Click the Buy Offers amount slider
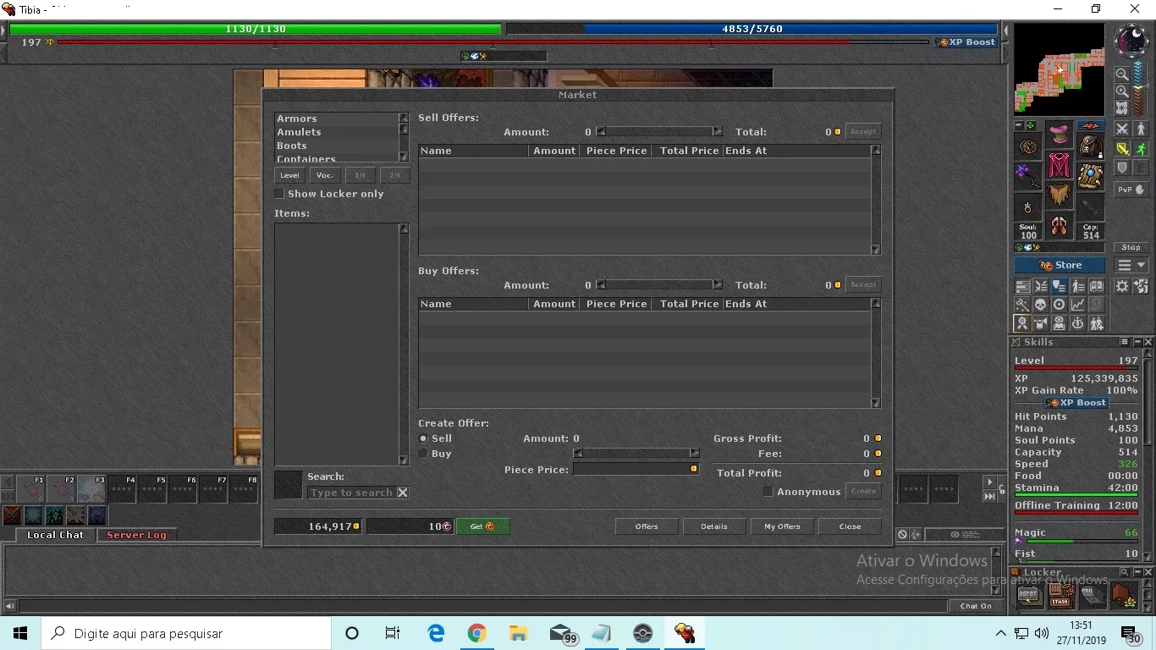The width and height of the screenshot is (1156, 650). coord(659,285)
